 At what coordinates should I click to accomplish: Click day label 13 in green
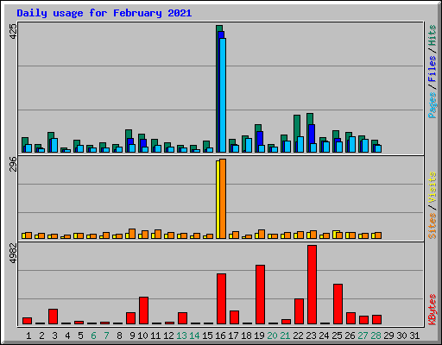tap(181, 336)
